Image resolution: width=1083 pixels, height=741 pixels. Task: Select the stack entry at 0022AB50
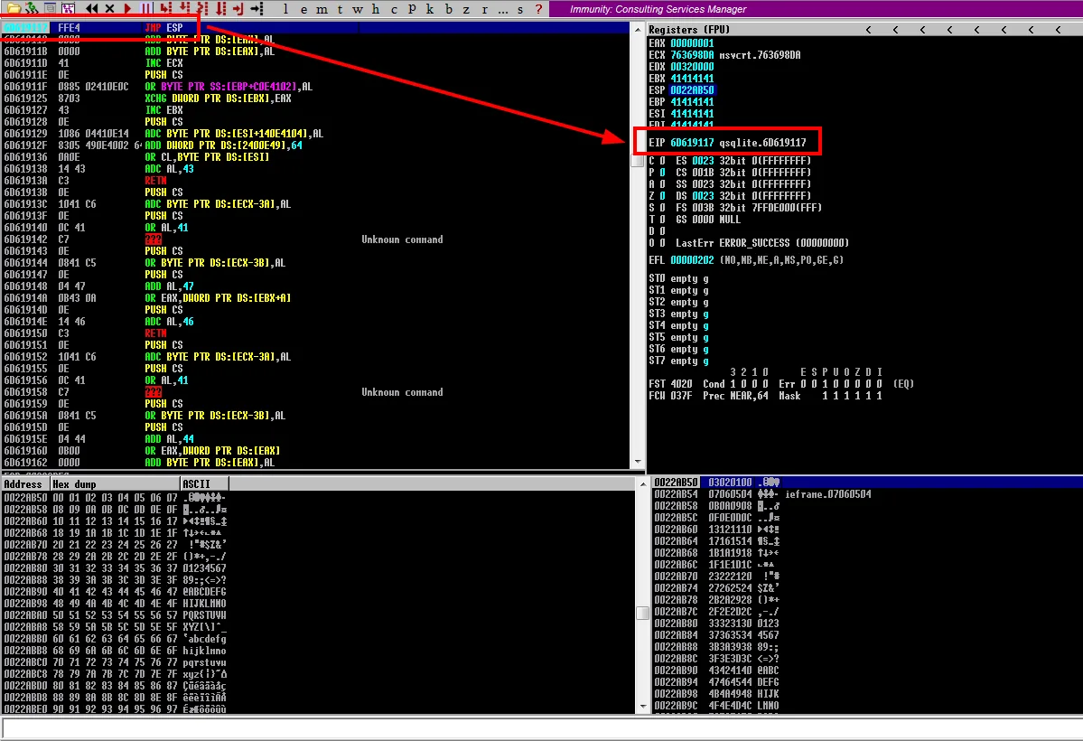pos(867,482)
